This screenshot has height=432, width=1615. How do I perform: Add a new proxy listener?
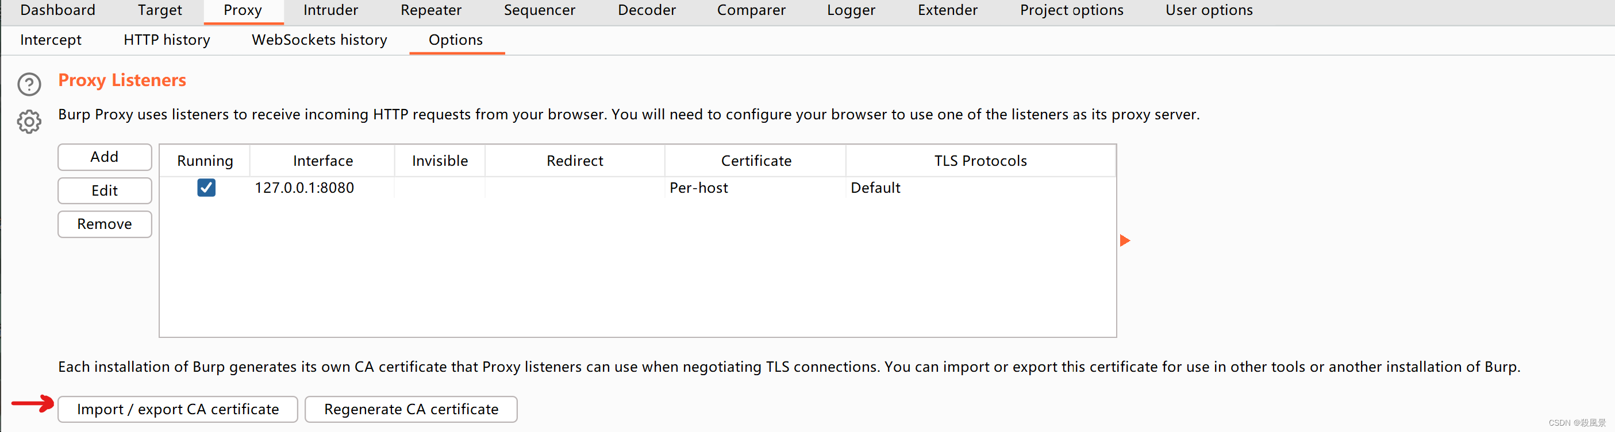point(105,157)
